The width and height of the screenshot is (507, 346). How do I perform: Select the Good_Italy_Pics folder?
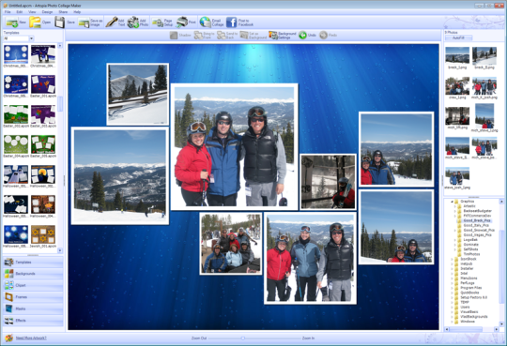coord(476,225)
